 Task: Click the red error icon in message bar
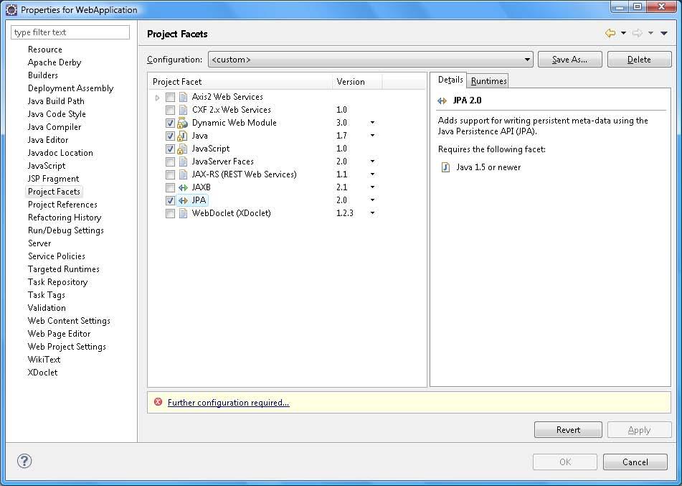point(158,402)
